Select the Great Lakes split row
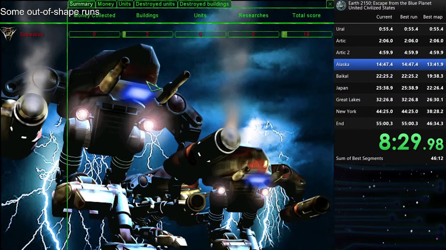Screen dimensions: 446x250 [x=390, y=100]
